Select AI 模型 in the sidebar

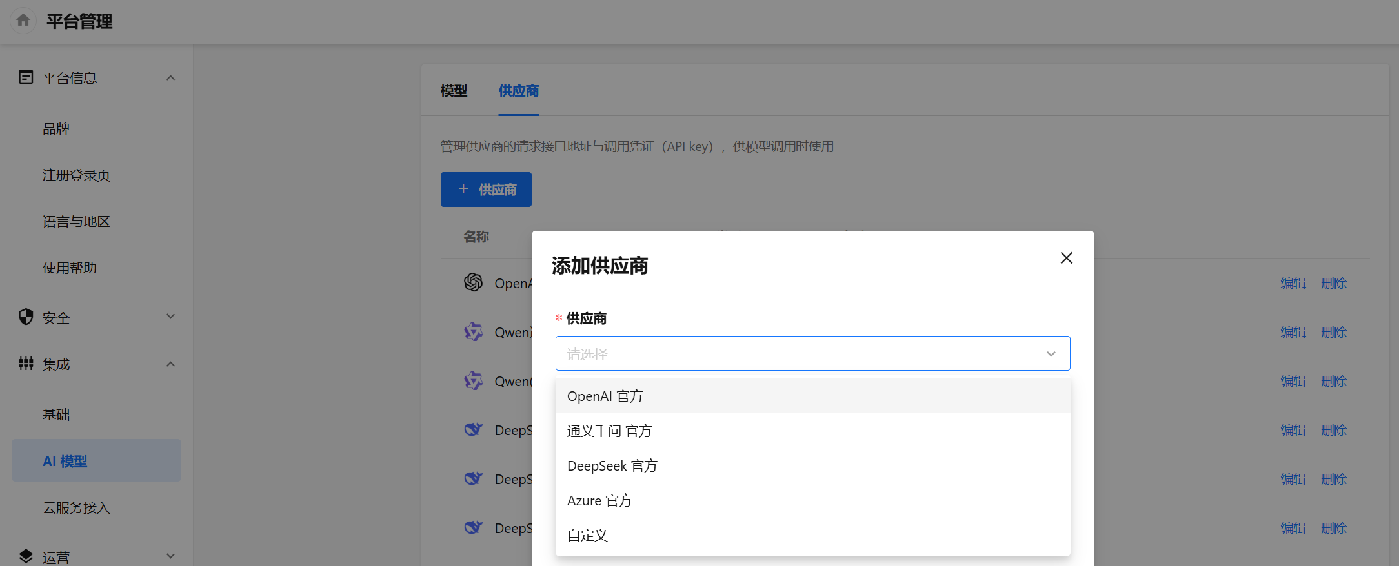[96, 461]
